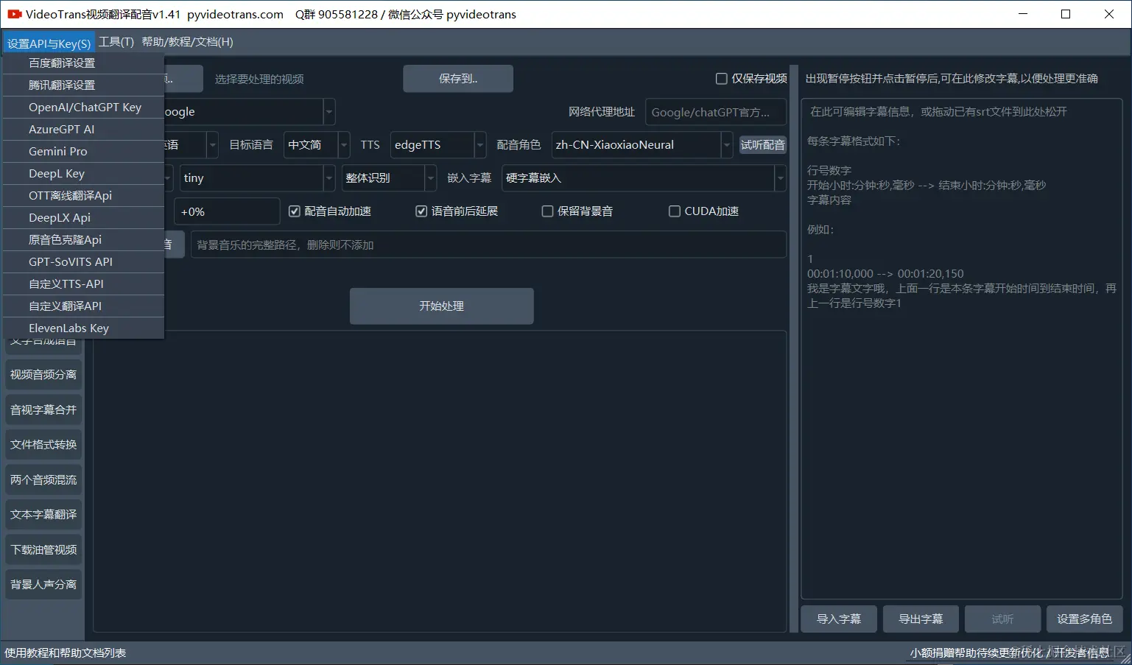Uncheck 配音自动加速 checkbox
This screenshot has height=665, width=1132.
(x=330, y=211)
